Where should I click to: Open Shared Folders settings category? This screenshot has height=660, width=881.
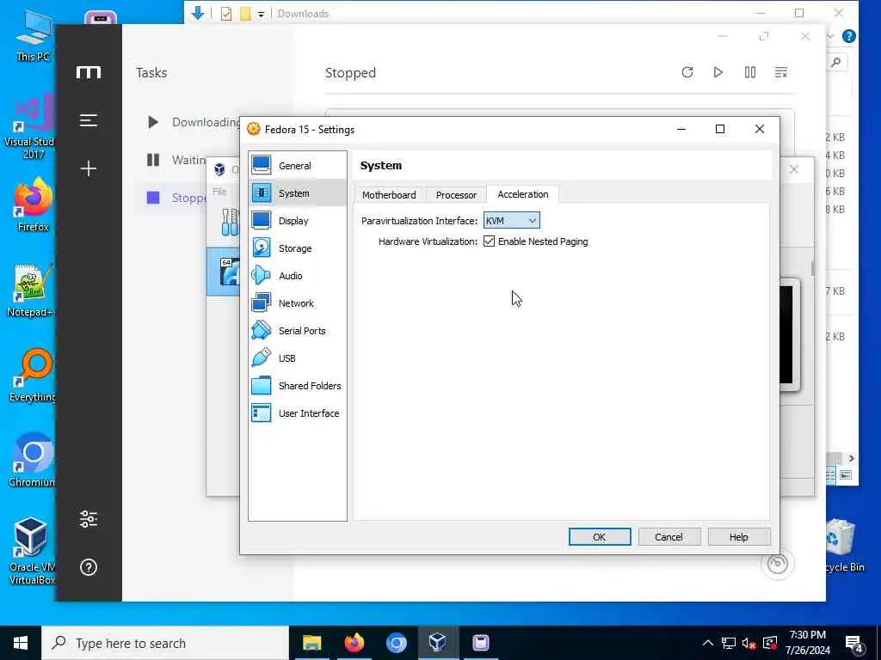coord(297,386)
